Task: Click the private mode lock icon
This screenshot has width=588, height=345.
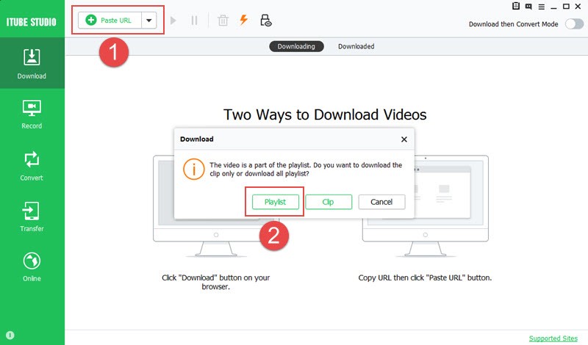Action: pyautogui.click(x=266, y=21)
